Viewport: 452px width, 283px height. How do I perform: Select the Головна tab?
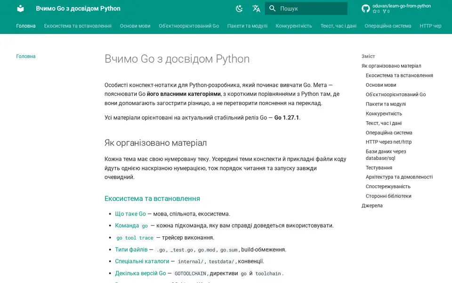point(25,25)
